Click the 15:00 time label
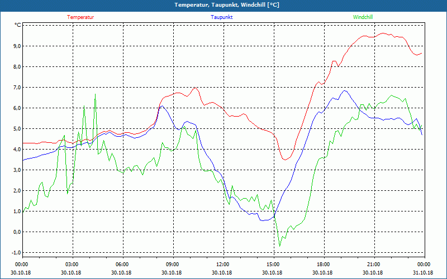This screenshot has height=279, width=447. (x=274, y=264)
